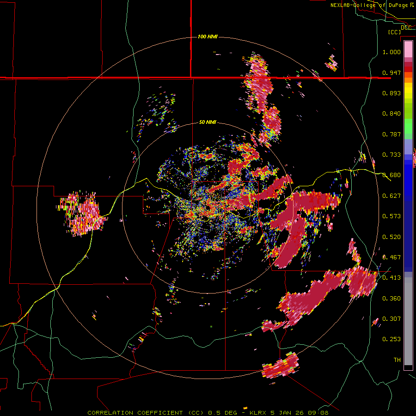Viewport: 416px width, 416px height.
Task: Click the Correlation Coefficient KLRX caption text
Action: (x=208, y=413)
